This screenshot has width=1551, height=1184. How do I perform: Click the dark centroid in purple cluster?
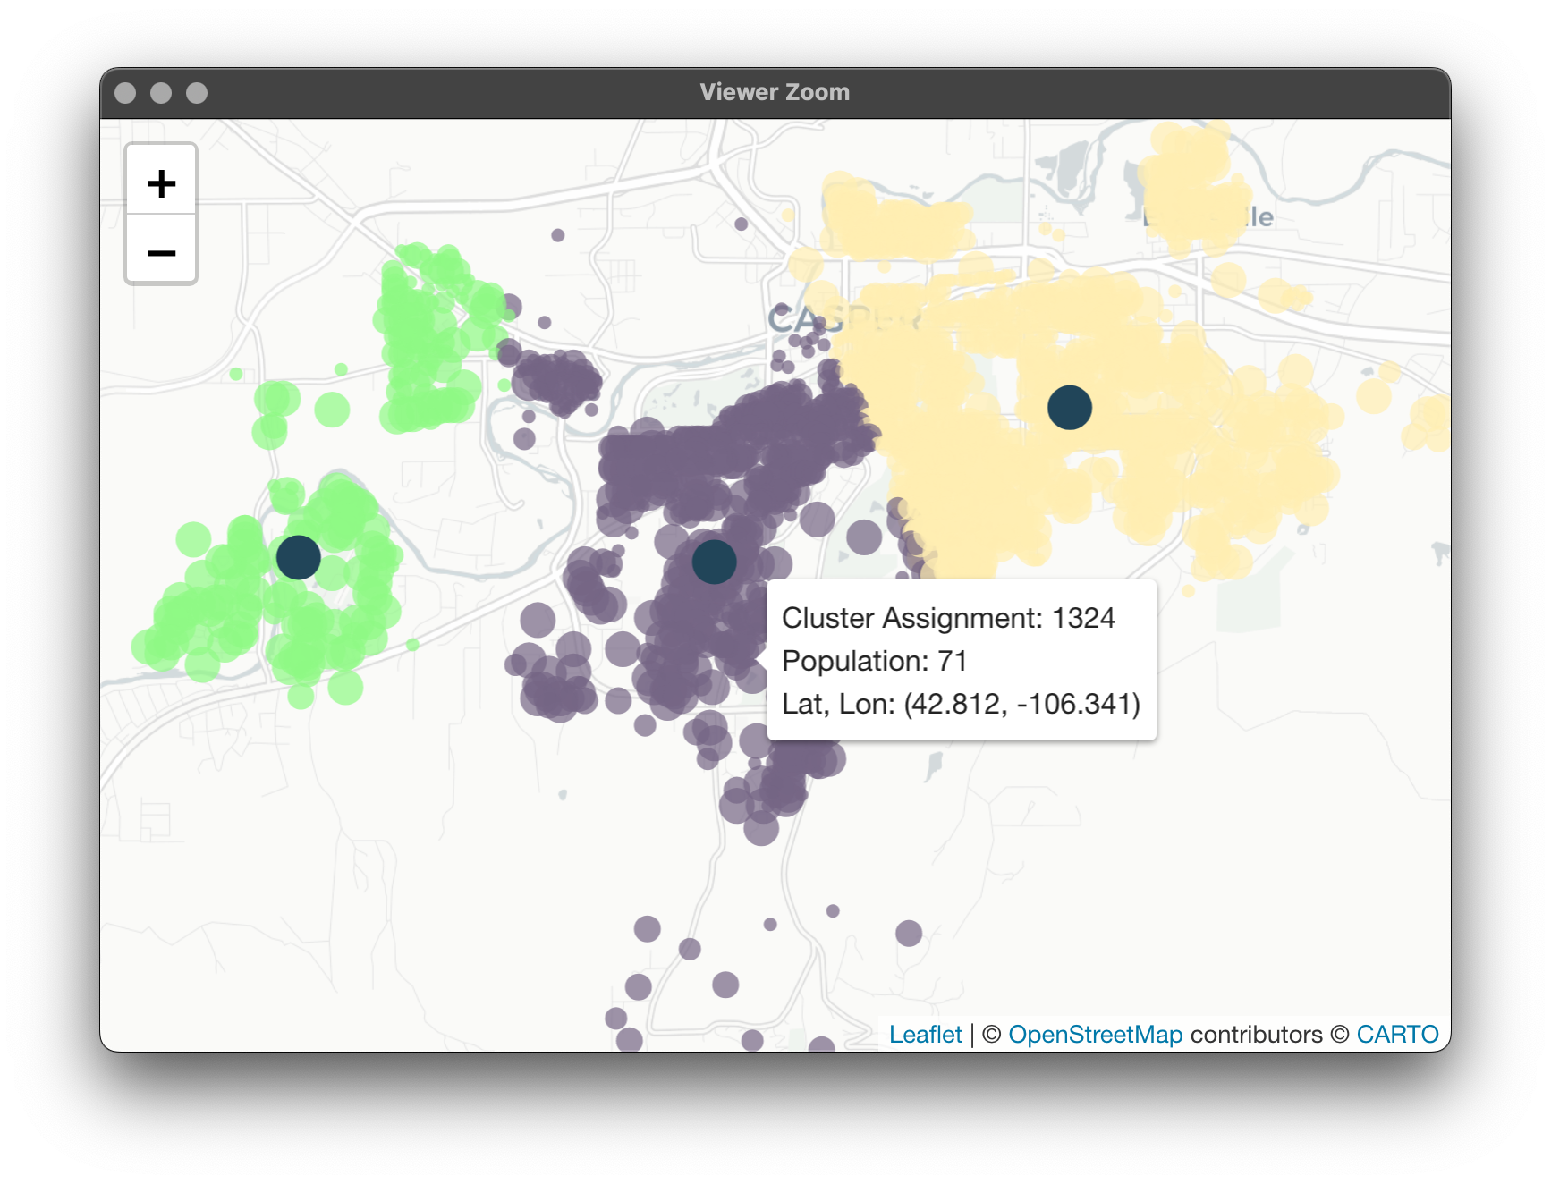[x=714, y=562]
